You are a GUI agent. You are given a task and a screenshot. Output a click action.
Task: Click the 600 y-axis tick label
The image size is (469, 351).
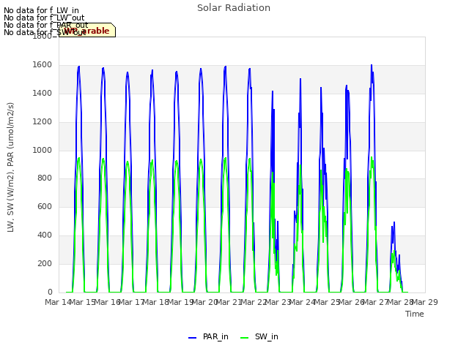coord(45,207)
